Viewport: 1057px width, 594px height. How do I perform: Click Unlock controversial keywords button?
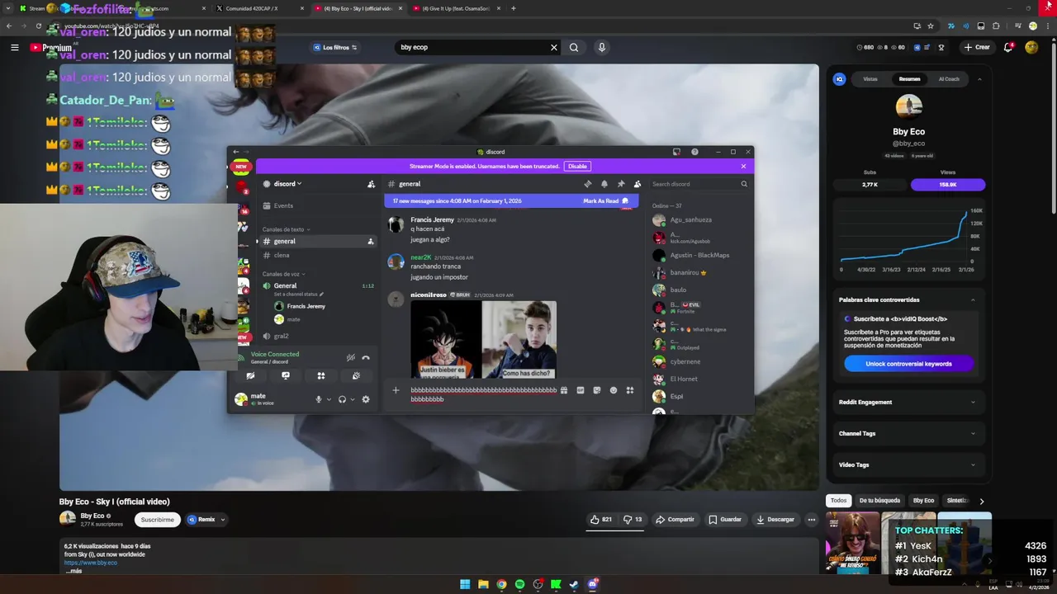908,364
